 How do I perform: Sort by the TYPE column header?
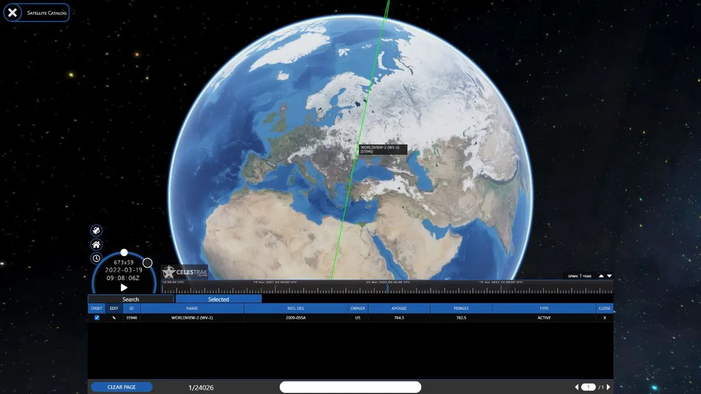[x=544, y=308]
